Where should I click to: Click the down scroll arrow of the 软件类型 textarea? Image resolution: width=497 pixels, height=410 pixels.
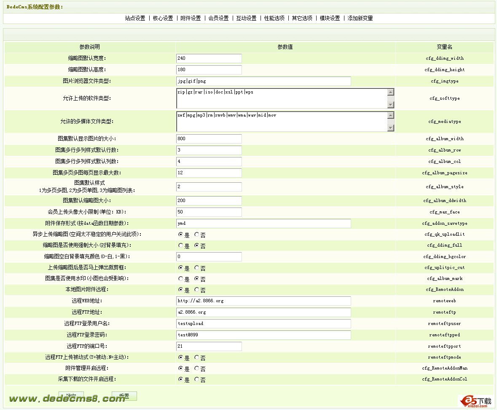click(392, 105)
